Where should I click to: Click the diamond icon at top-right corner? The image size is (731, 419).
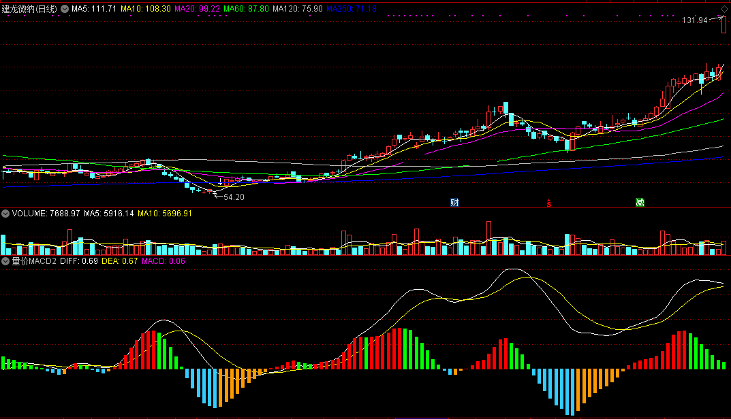point(724,10)
